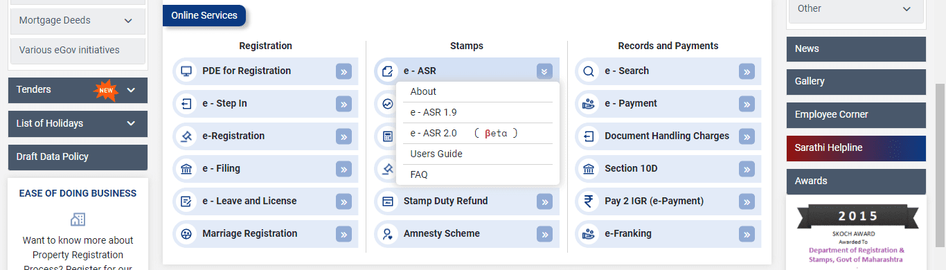Click the monitor icon beside PDE for Registration
The width and height of the screenshot is (946, 270).
coord(186,71)
